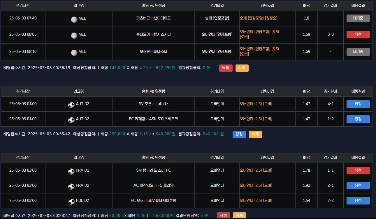This screenshot has height=219, width=376.
Task: Click the red 낙첨 badge in the 볼티모어 row
Action: click(358, 35)
